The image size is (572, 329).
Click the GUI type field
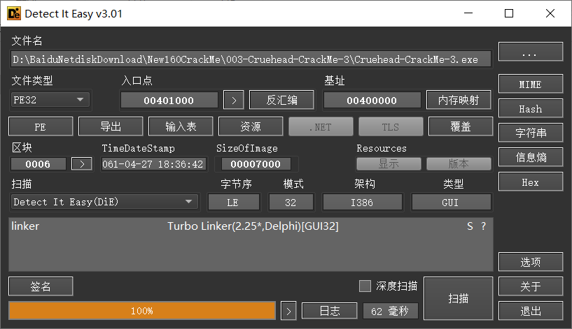[x=451, y=202]
